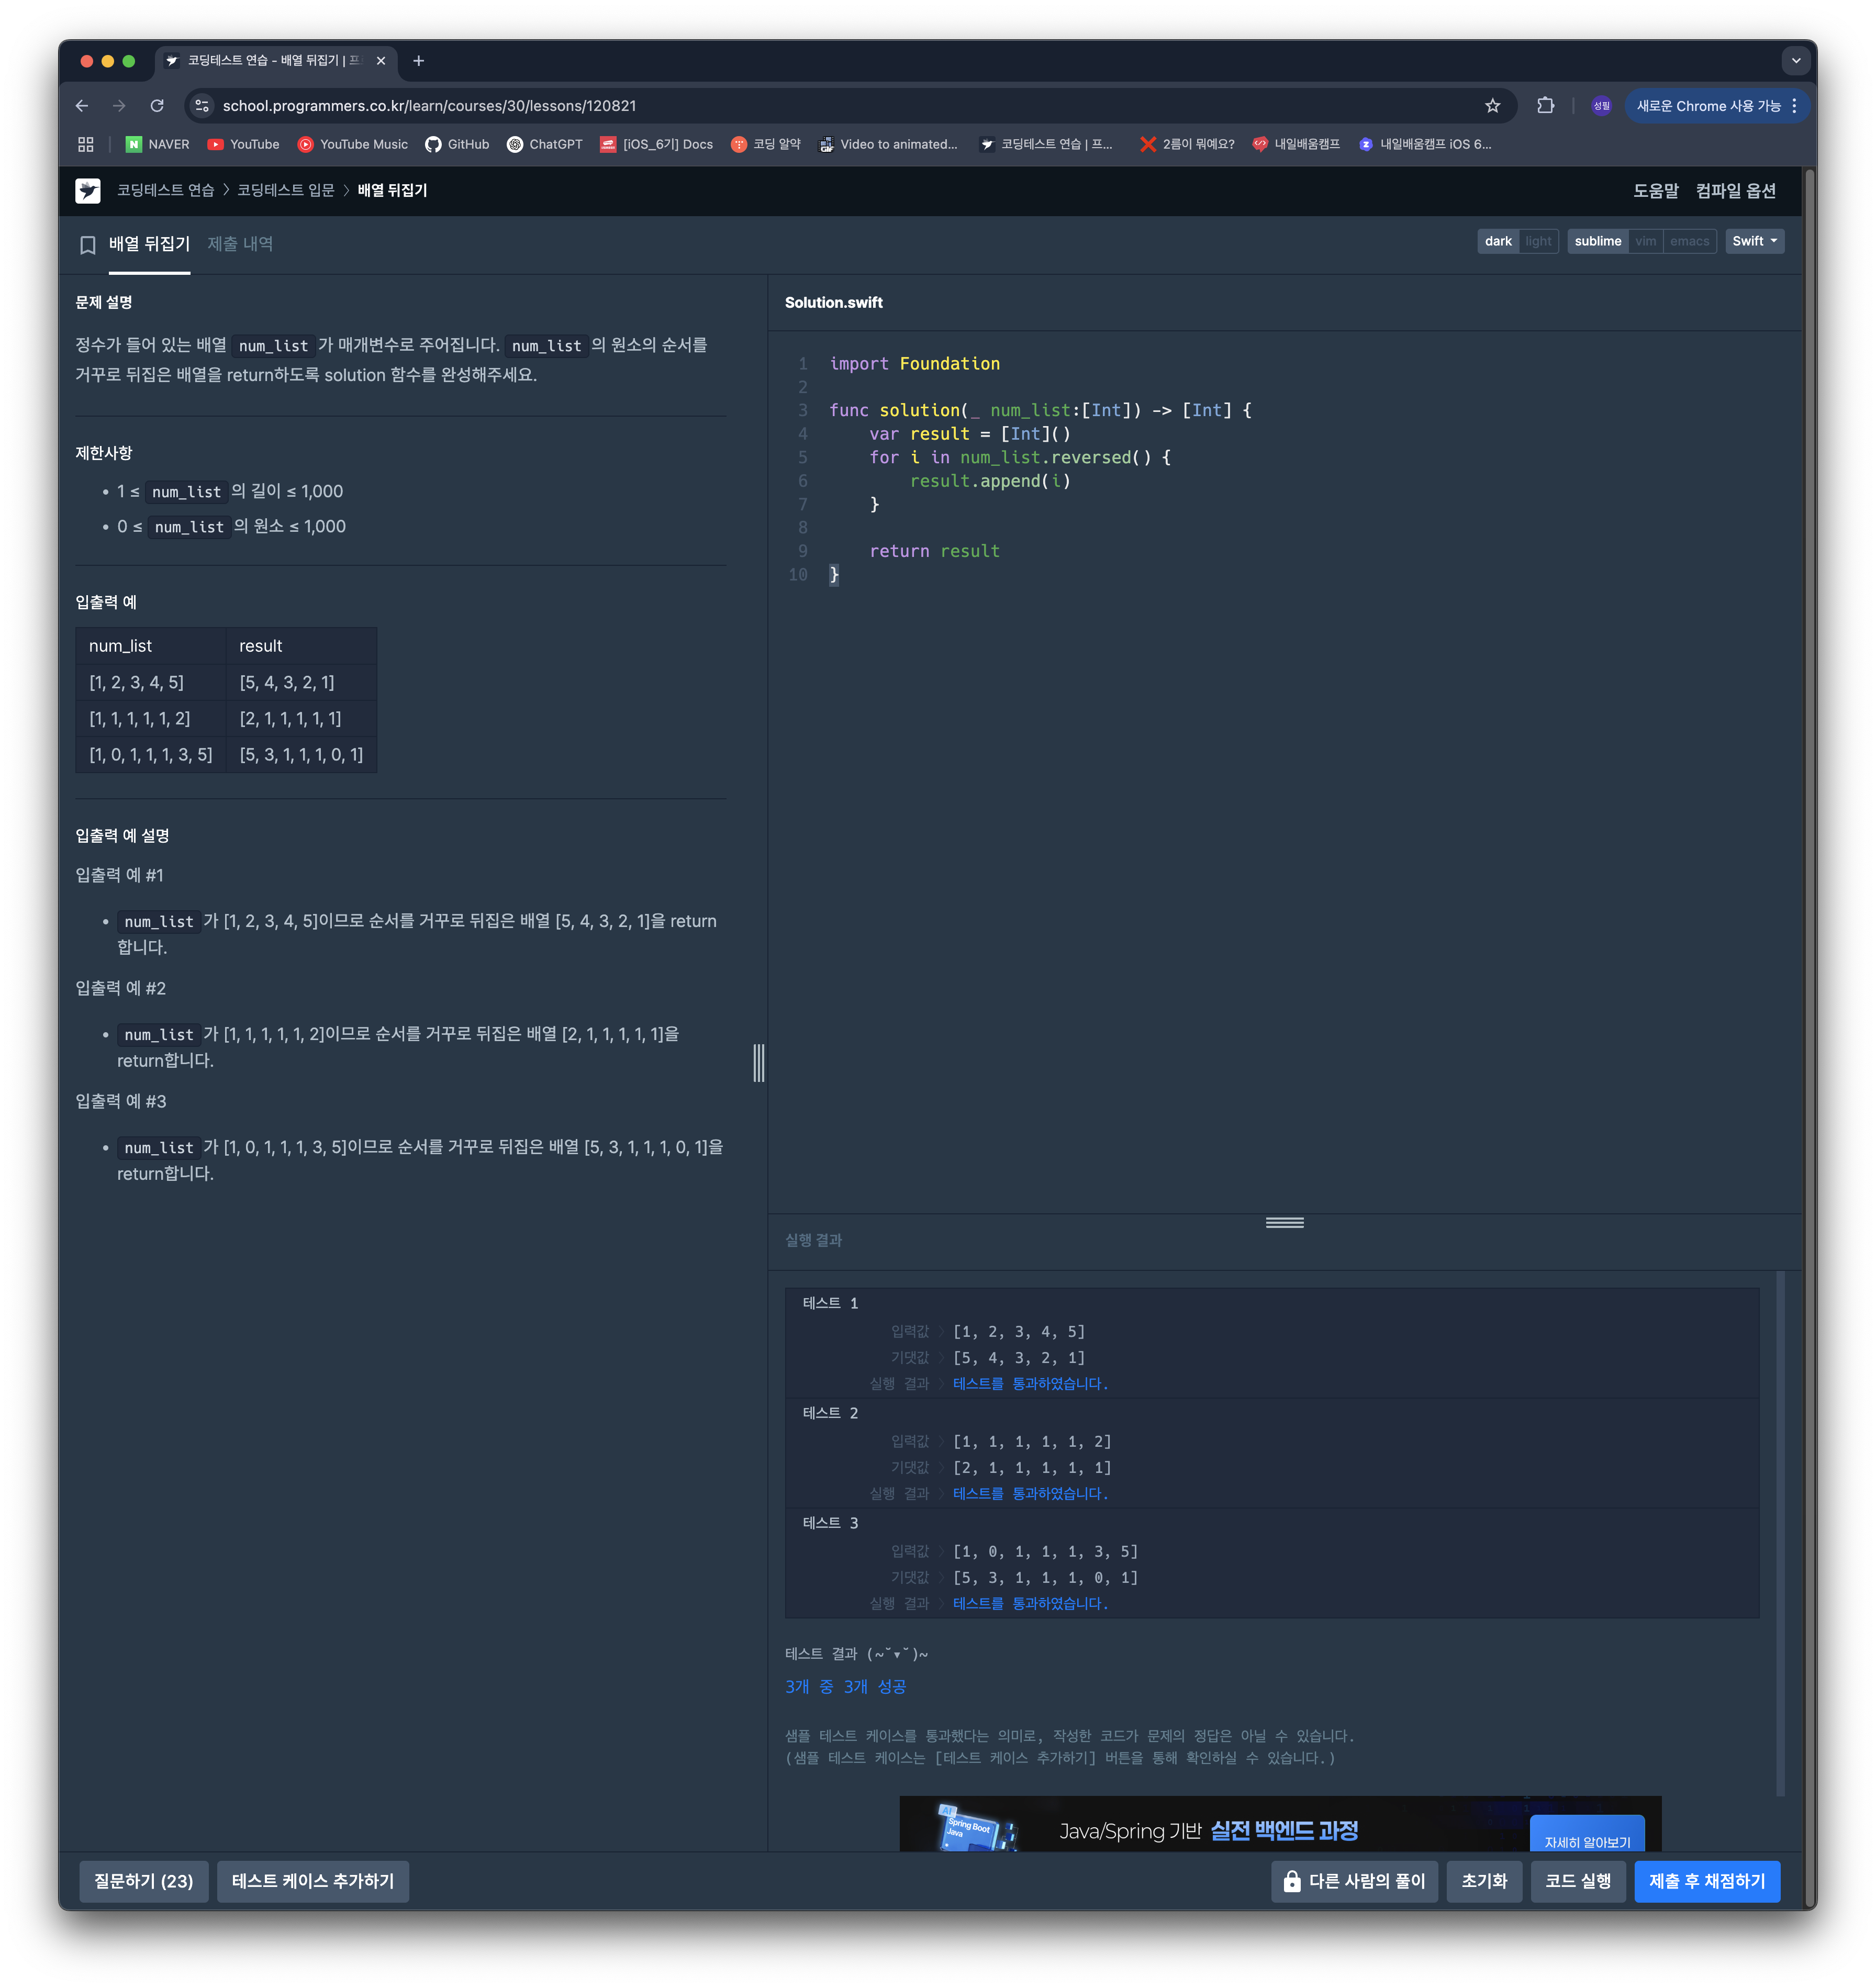The width and height of the screenshot is (1876, 1988).
Task: Run the code with 코드 실행
Action: (1578, 1881)
